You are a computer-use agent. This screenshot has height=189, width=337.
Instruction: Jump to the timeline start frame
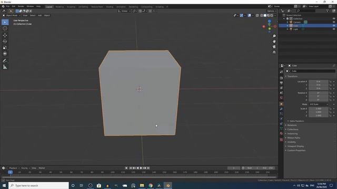tap(131, 168)
